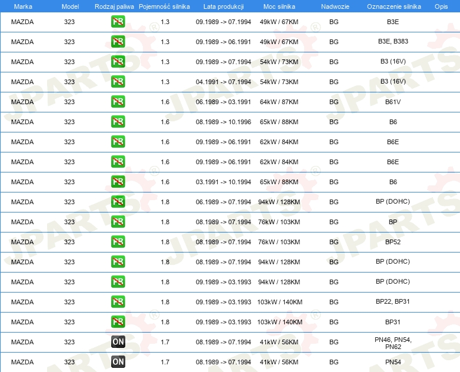Click the Moc silnika column header
Image resolution: width=460 pixels, height=372 pixels.
pos(279,6)
